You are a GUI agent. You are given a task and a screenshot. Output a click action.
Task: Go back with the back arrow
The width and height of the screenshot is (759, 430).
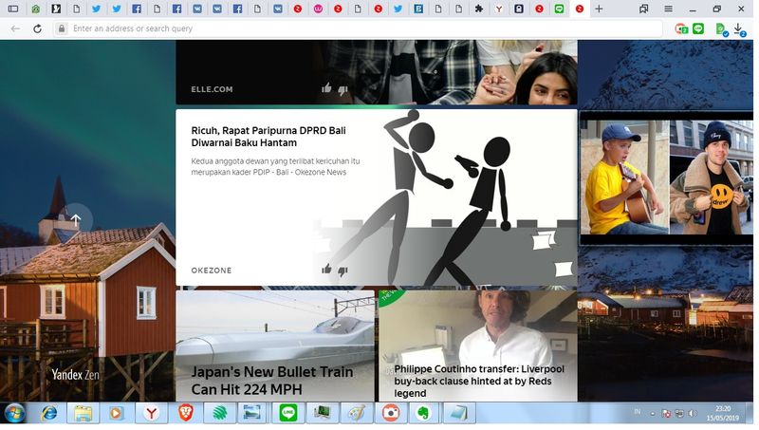(15, 28)
